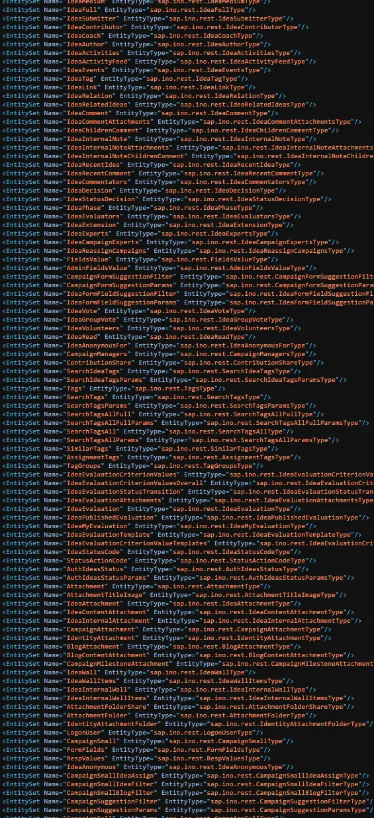Click the "IdeaMyEvaluation" entity set name

pos(97,526)
